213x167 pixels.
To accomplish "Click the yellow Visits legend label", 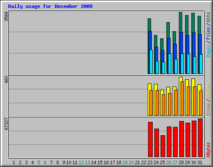I will click(208, 91).
